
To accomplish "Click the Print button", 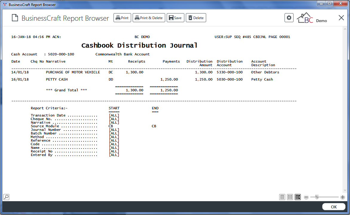I will [x=122, y=18].
